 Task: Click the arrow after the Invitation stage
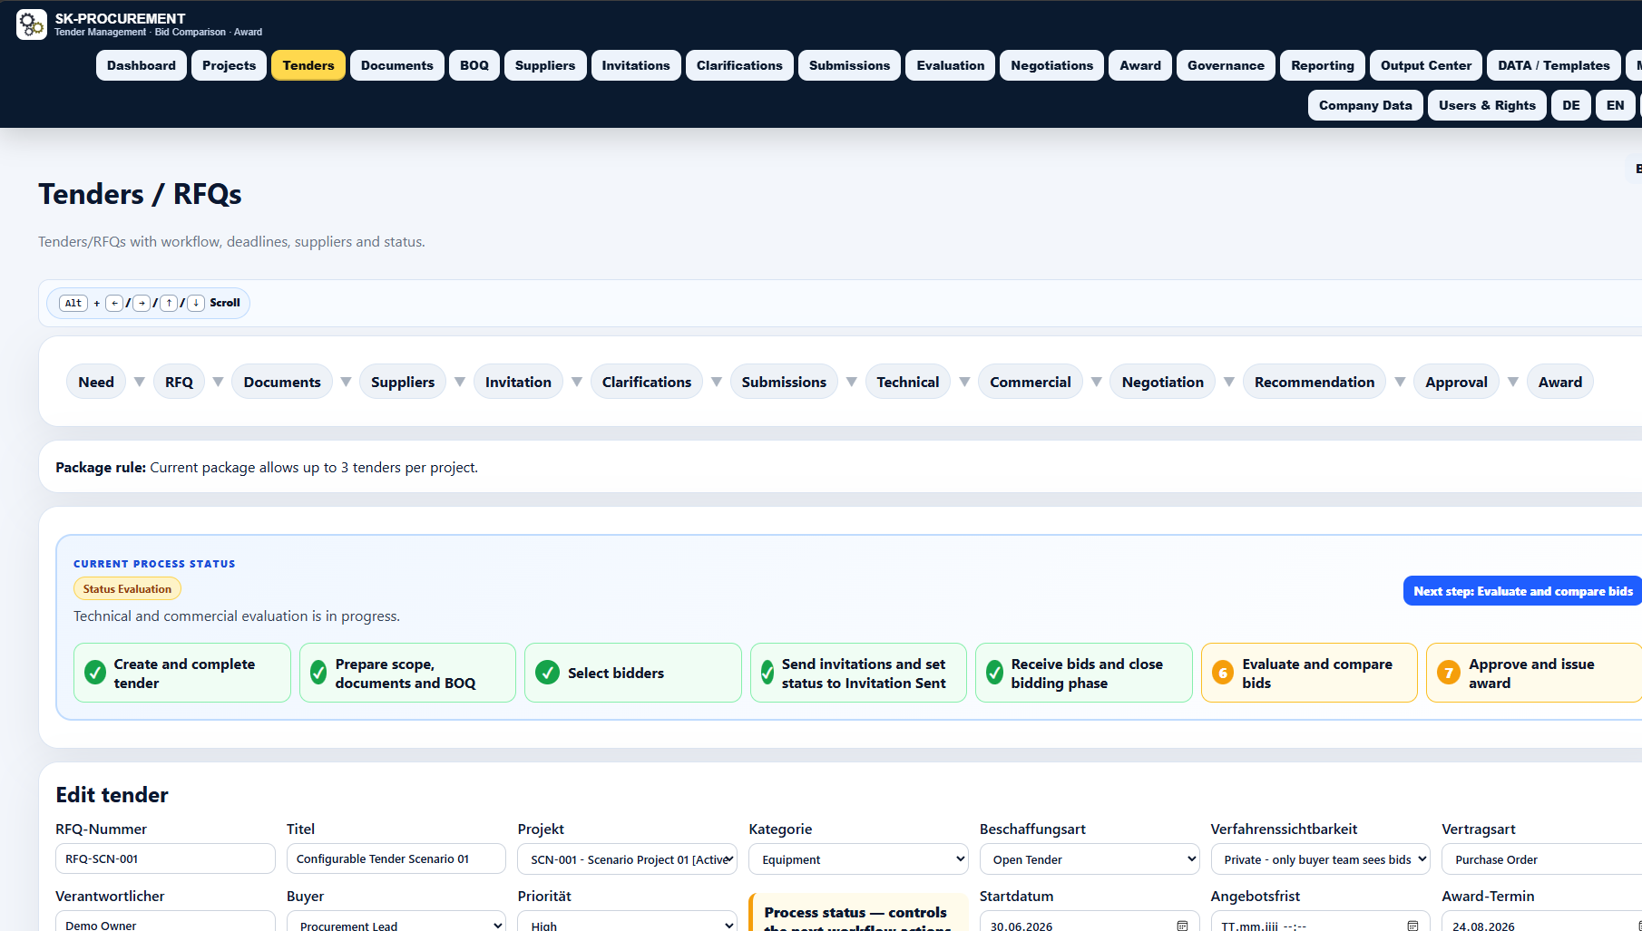577,382
